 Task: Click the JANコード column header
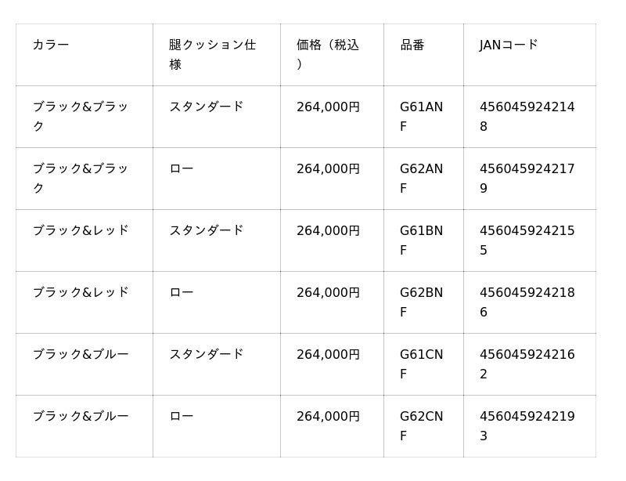(x=509, y=45)
